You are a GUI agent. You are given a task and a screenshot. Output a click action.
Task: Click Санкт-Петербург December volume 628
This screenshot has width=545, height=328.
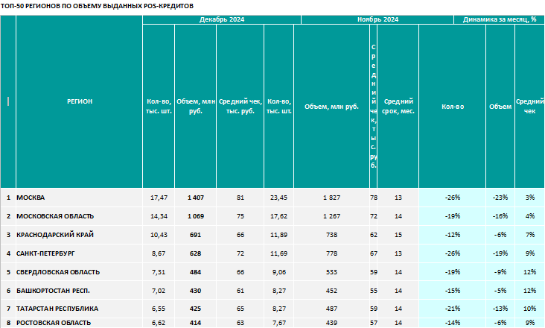point(195,253)
